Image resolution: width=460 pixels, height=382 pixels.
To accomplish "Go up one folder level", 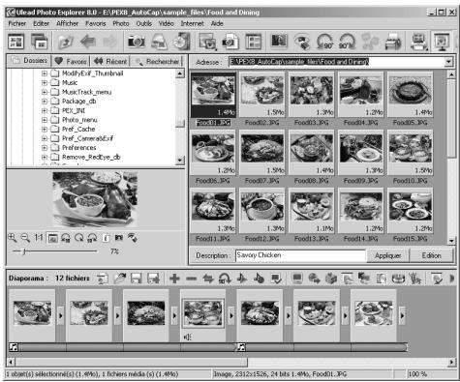I will click(x=66, y=42).
